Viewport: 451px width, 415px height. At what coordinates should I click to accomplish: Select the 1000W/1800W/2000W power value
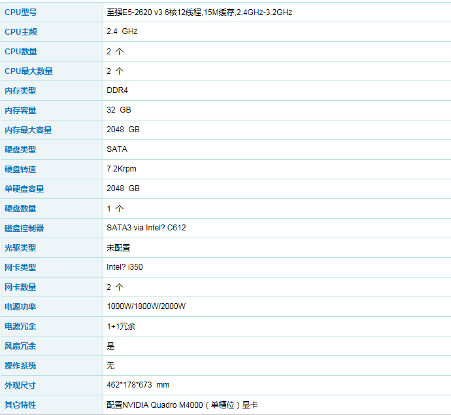point(146,306)
